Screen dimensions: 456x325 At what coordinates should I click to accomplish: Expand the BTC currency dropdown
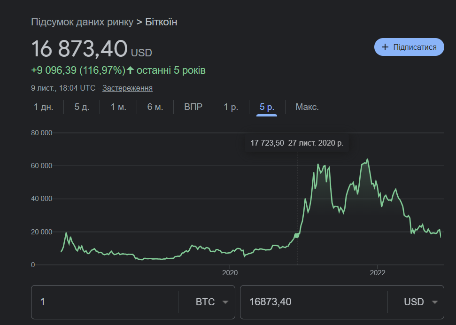pos(212,302)
